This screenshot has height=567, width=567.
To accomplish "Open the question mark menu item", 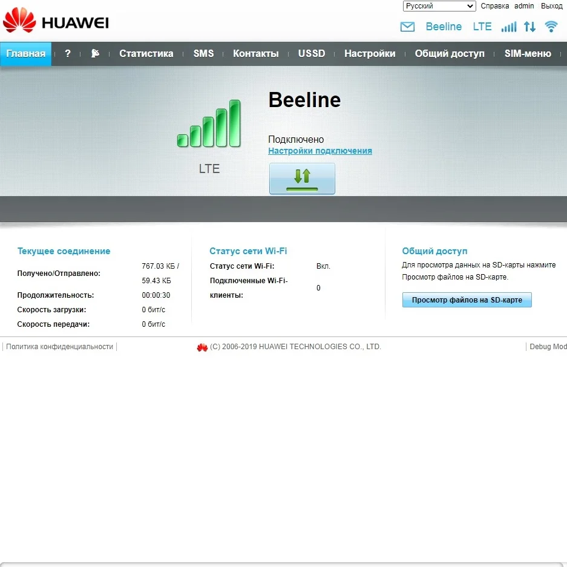I will click(x=68, y=53).
